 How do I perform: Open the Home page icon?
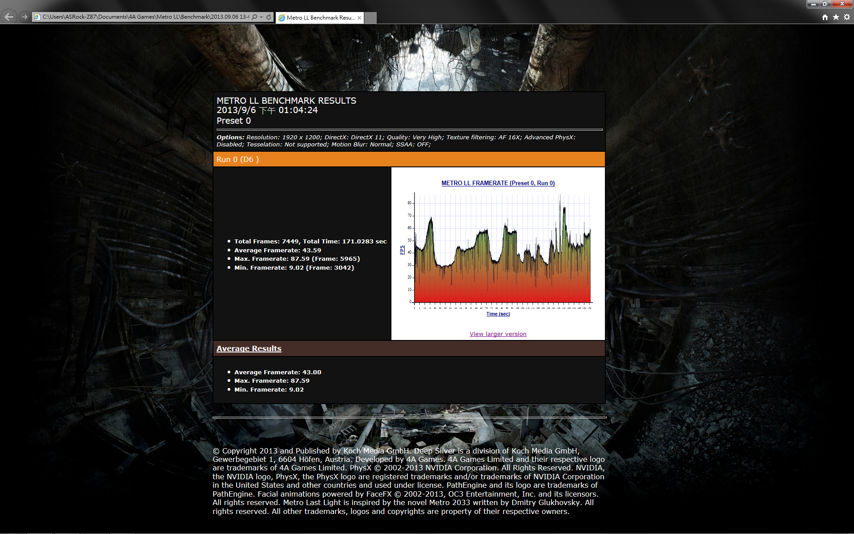[825, 17]
